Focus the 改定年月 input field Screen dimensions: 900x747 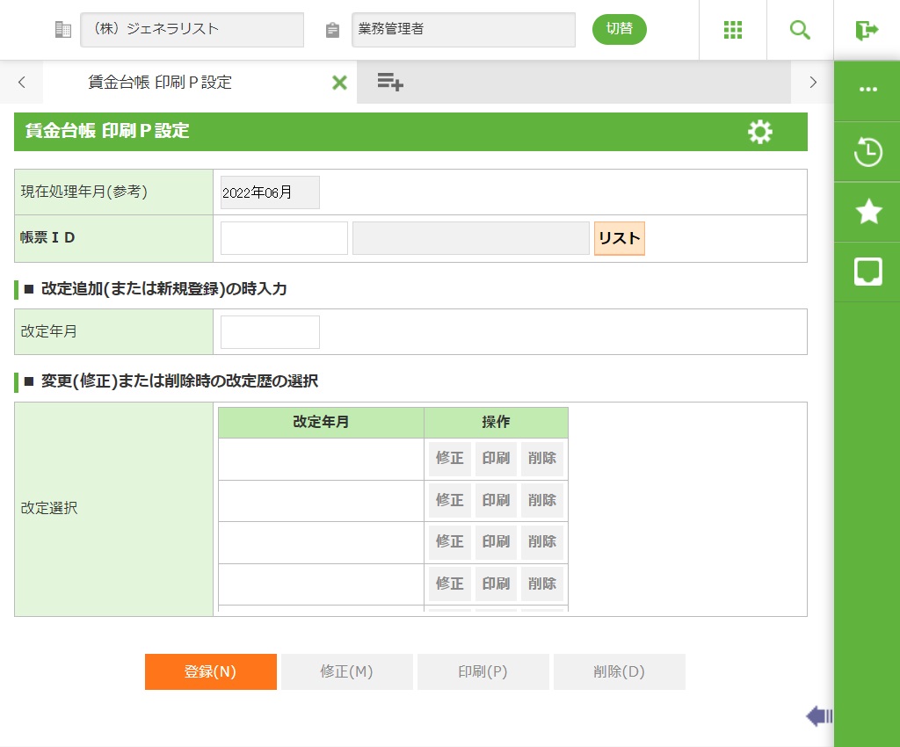click(x=270, y=332)
